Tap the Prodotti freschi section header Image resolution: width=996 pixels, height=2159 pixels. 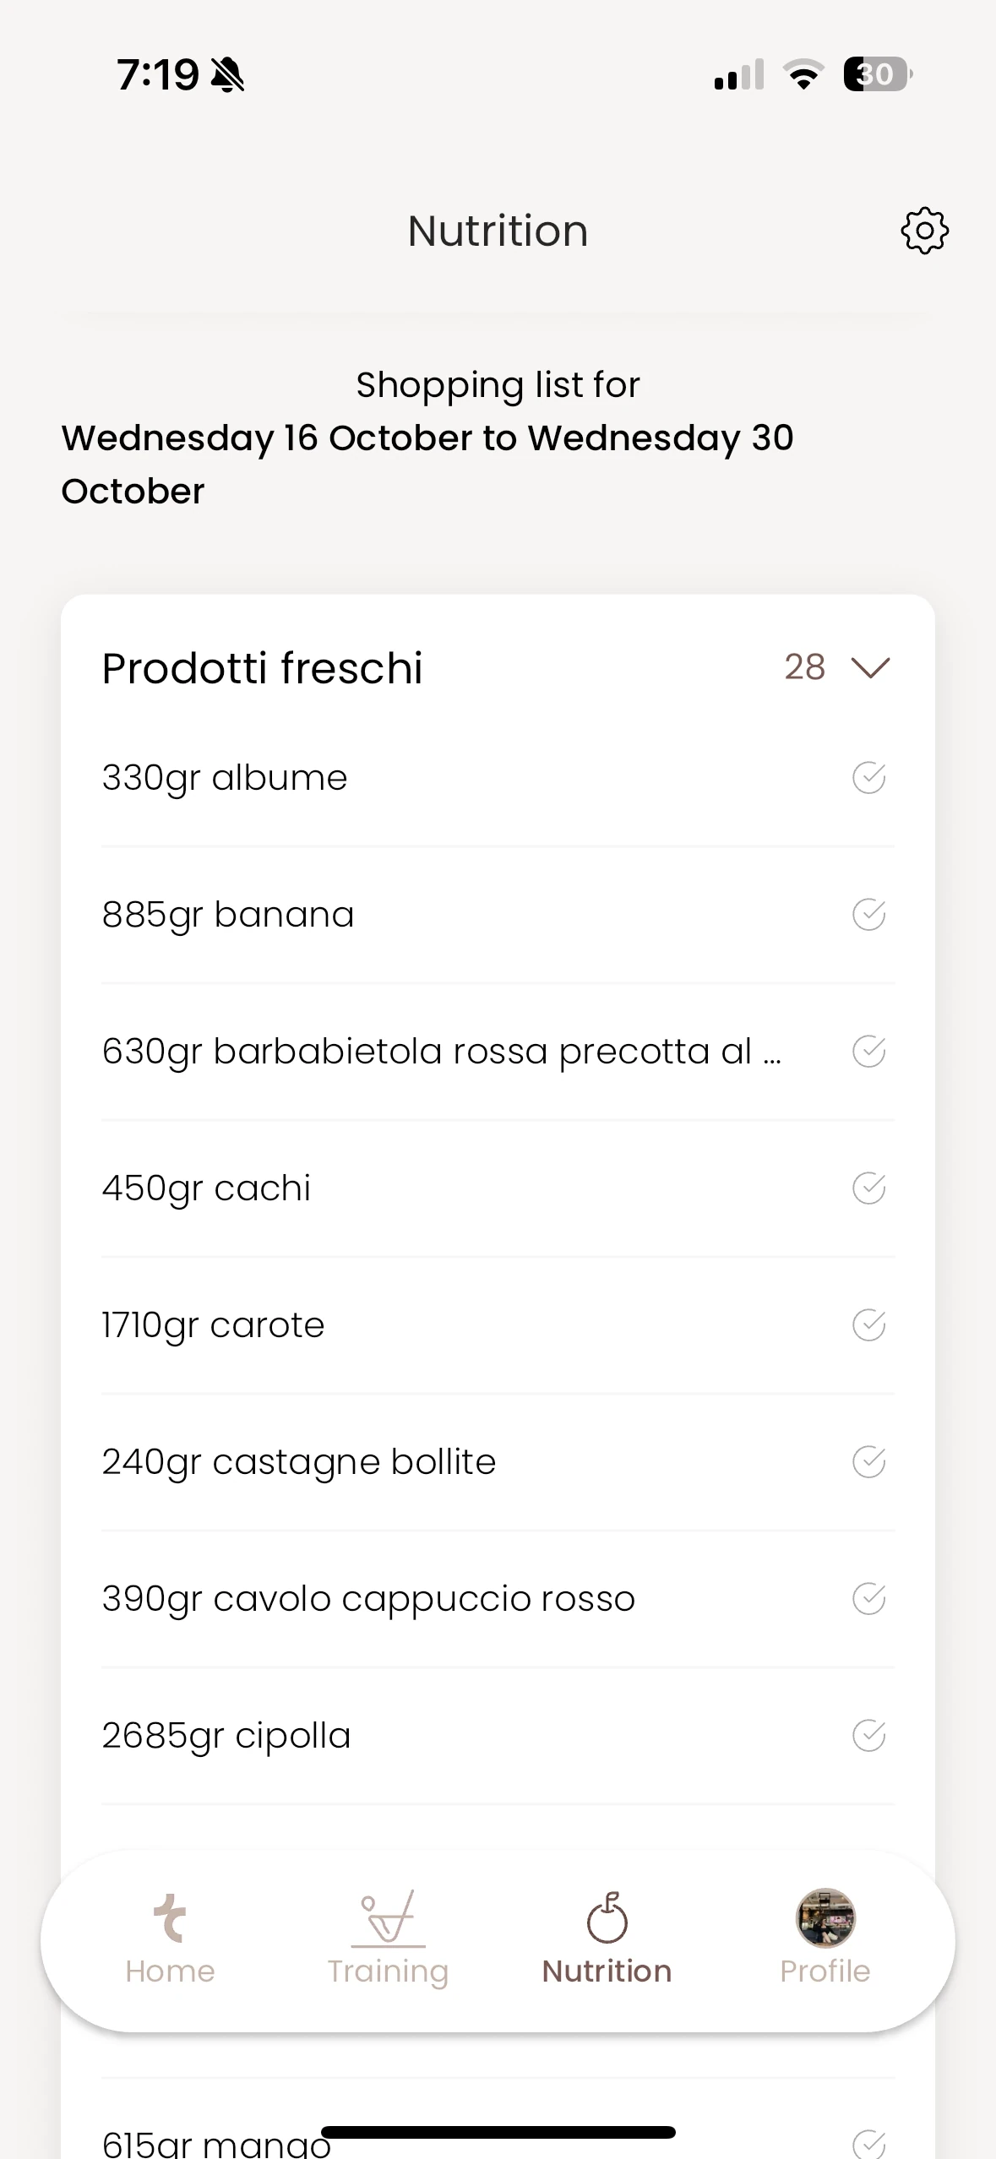[263, 668]
